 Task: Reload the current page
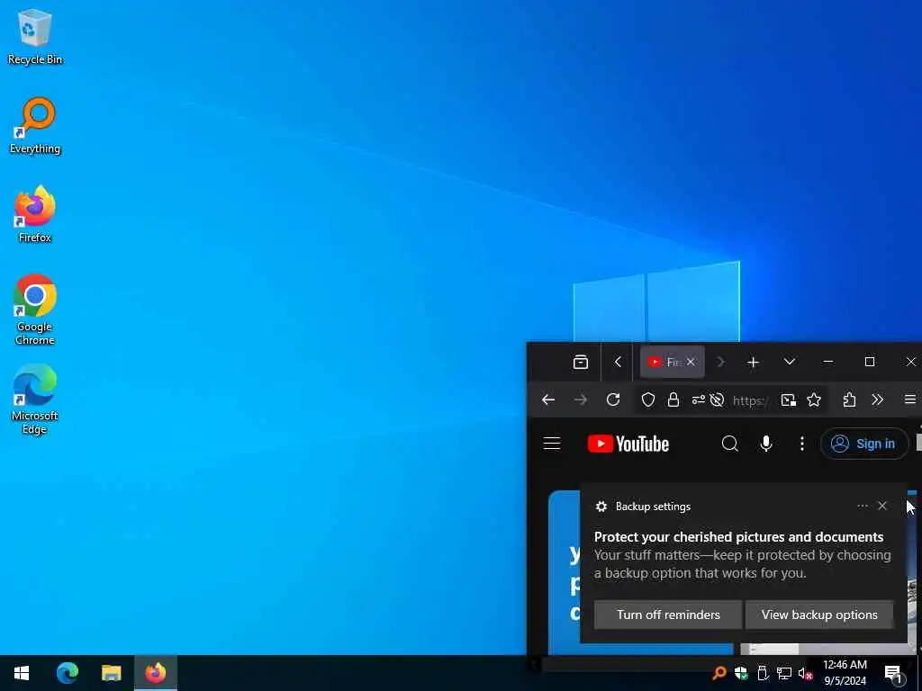(612, 400)
